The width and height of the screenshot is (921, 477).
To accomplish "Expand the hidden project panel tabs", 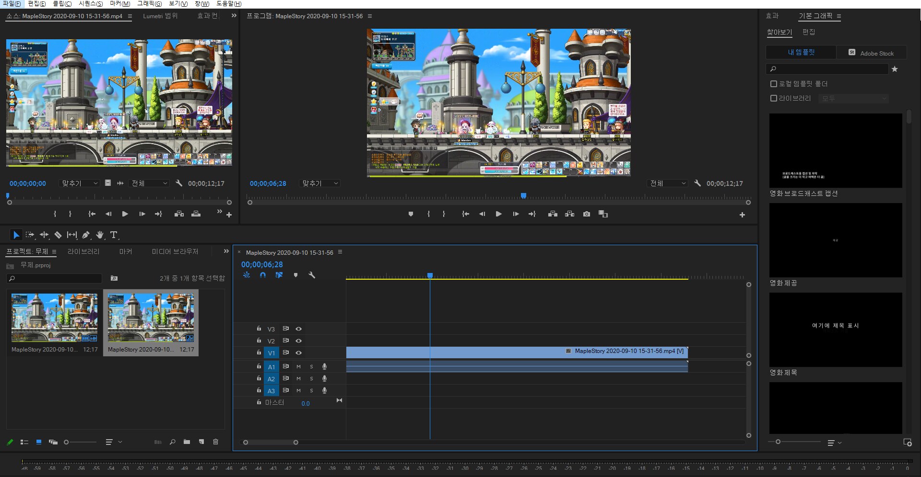I will click(226, 251).
